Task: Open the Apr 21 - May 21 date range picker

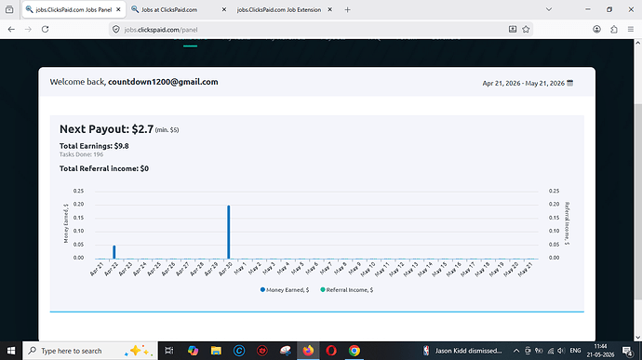Action: (x=528, y=83)
